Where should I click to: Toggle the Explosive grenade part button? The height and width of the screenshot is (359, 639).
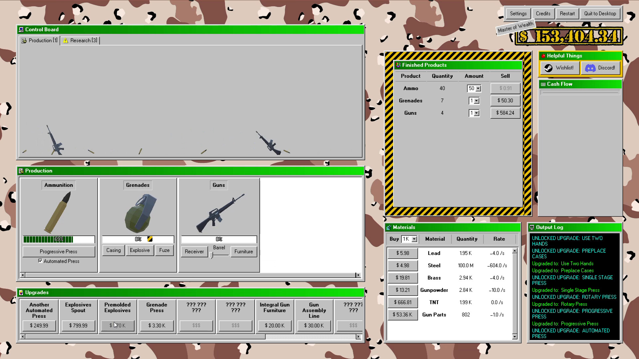[140, 250]
